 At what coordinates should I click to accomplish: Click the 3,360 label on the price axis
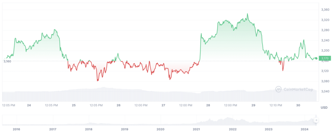pyautogui.click(x=325, y=9)
